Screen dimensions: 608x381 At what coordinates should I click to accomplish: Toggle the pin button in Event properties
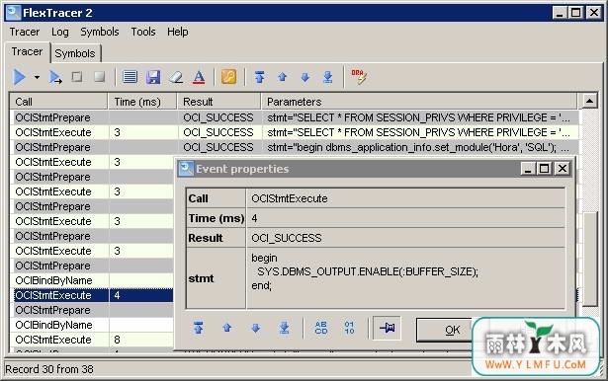point(387,328)
